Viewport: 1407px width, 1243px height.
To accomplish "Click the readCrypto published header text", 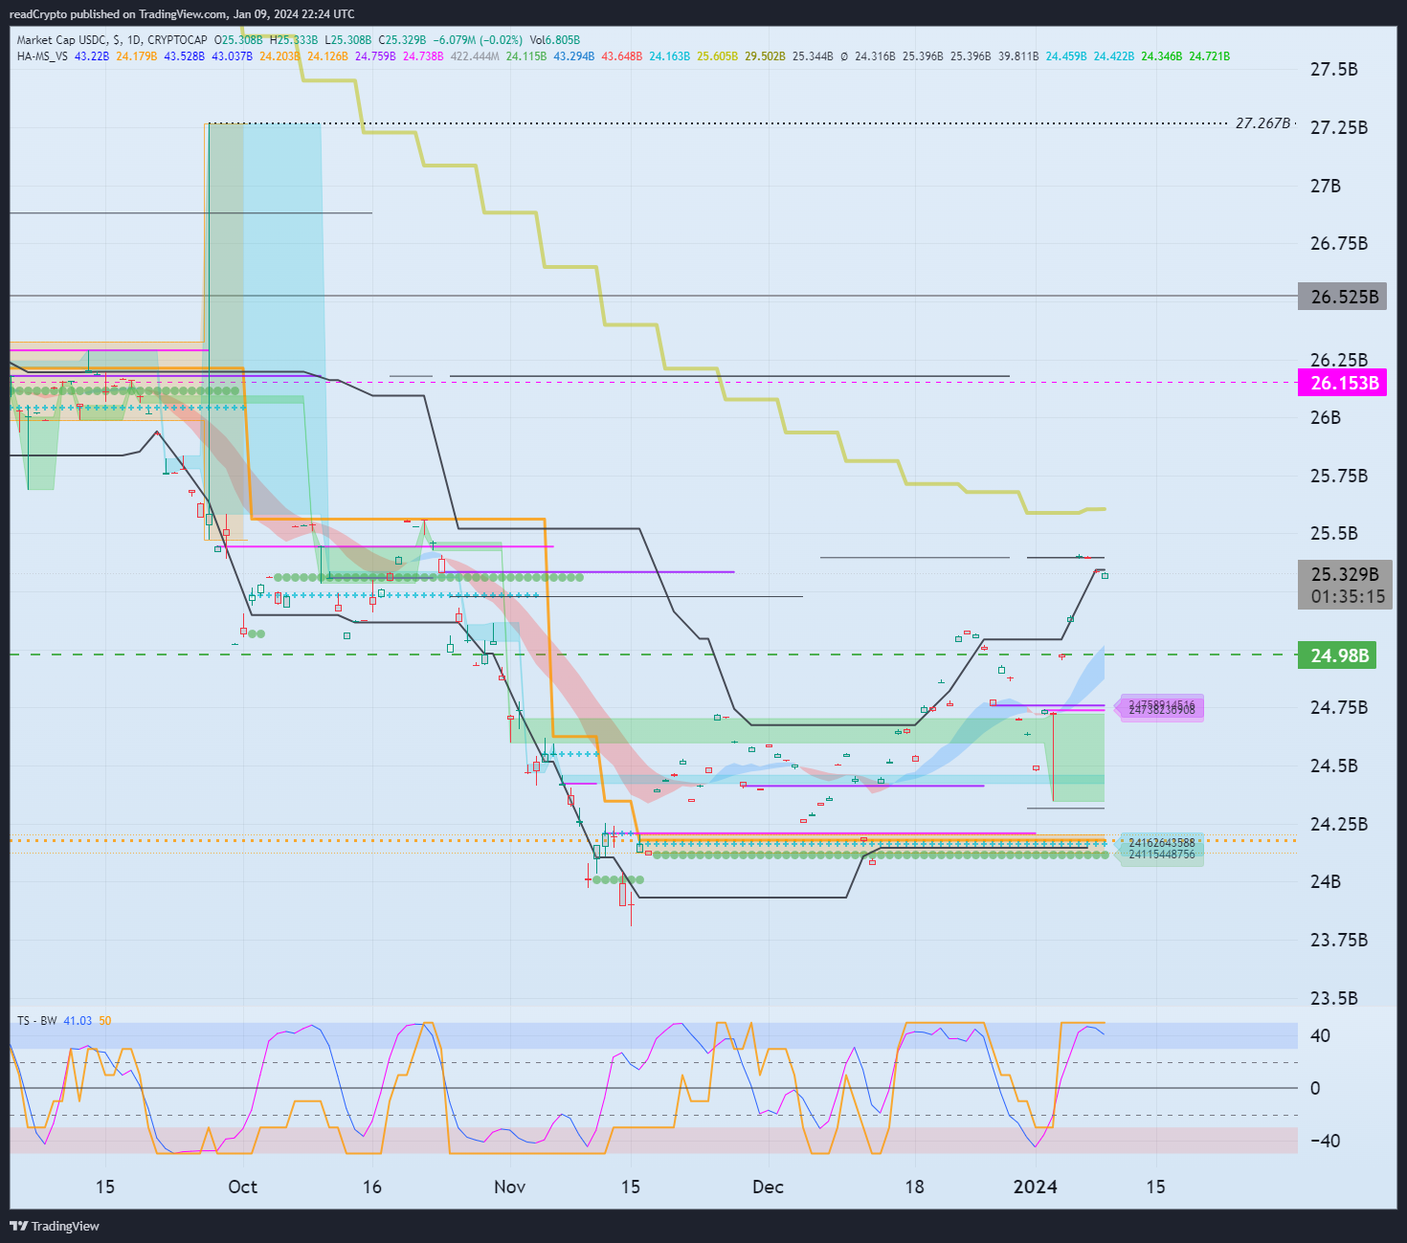I will click(182, 13).
